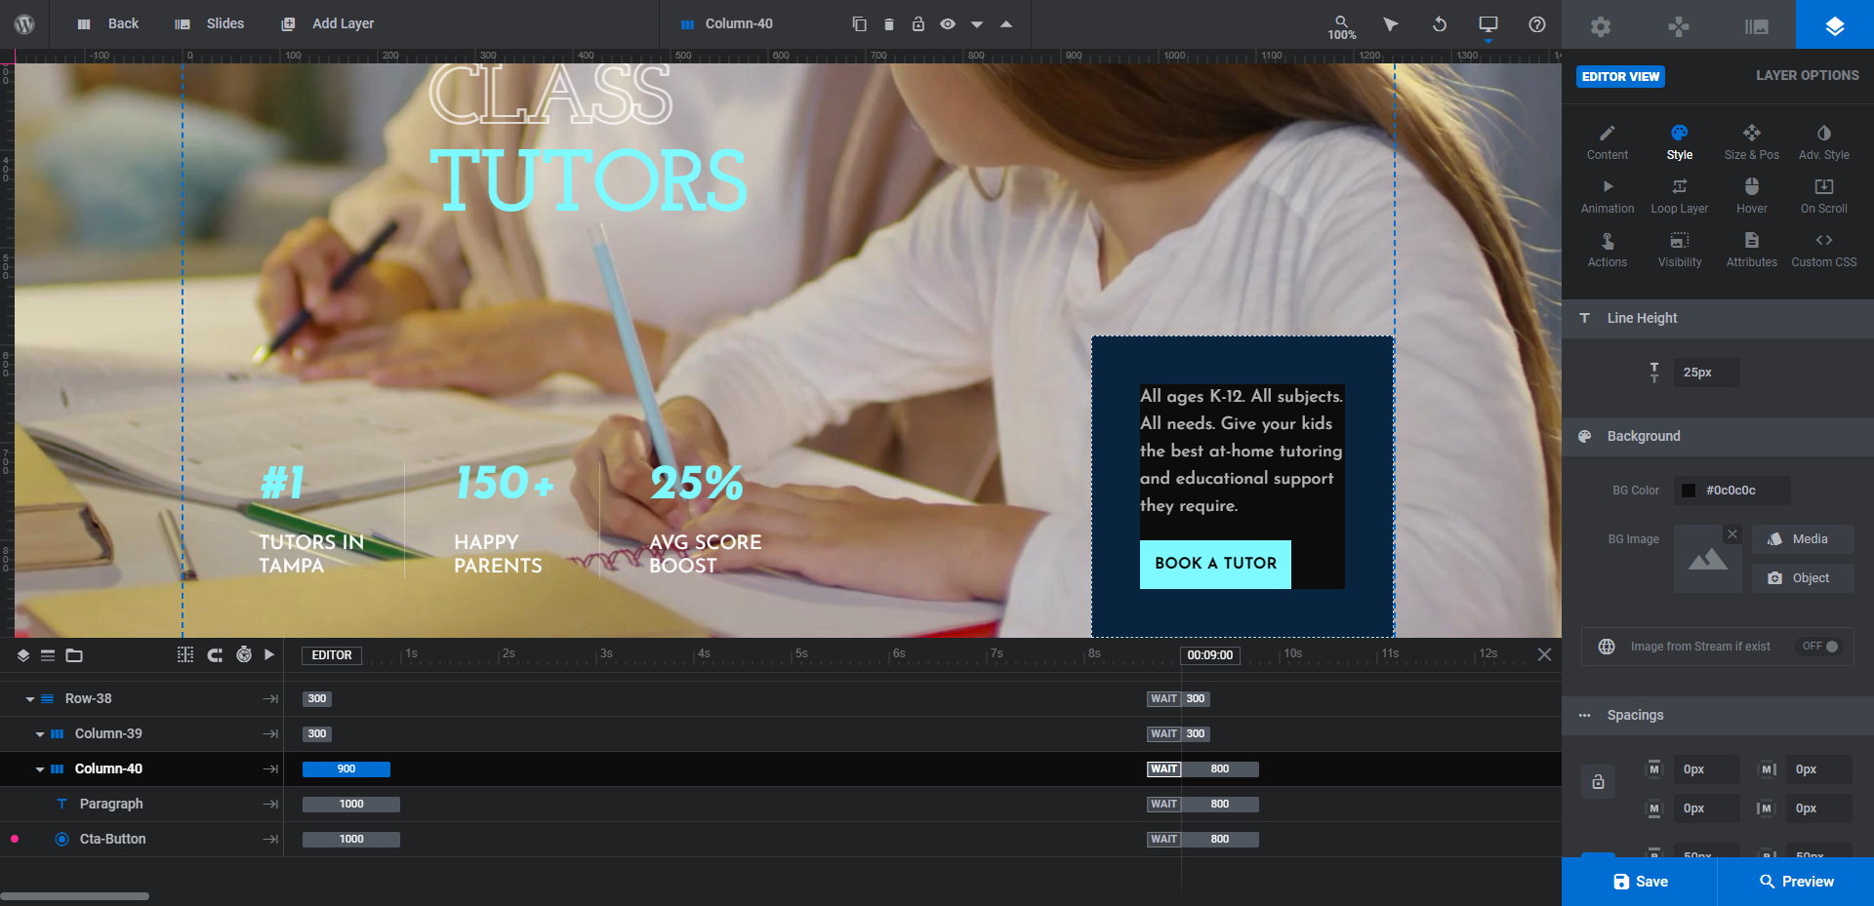Select the Paragraph layer in timeline

tap(111, 804)
